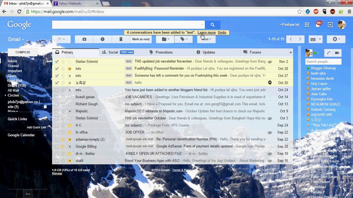
Task: Add a Google Calendar gadget plus icon
Action: 45,135
